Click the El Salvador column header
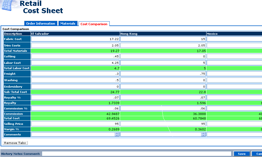262x157 pixels. [75, 34]
